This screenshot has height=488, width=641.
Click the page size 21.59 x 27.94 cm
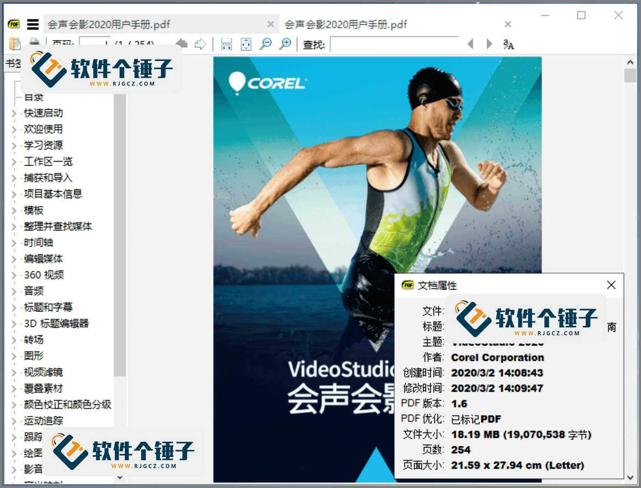517,465
